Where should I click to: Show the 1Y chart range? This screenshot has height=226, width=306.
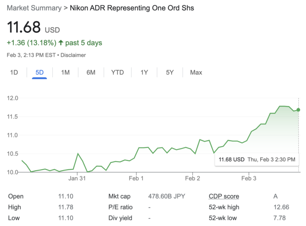[144, 73]
